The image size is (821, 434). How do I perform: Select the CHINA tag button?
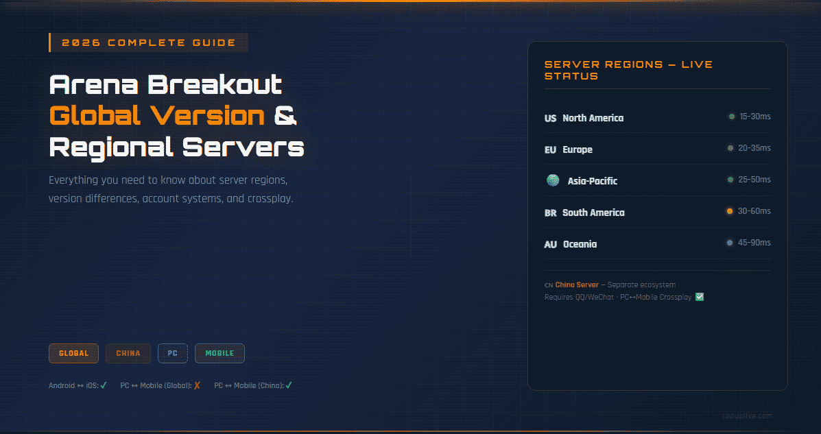point(128,353)
